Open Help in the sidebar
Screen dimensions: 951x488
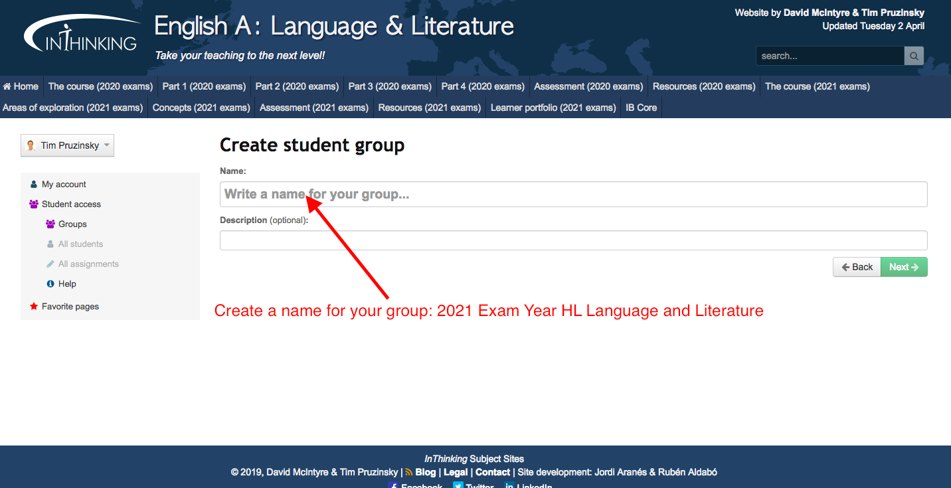click(67, 284)
